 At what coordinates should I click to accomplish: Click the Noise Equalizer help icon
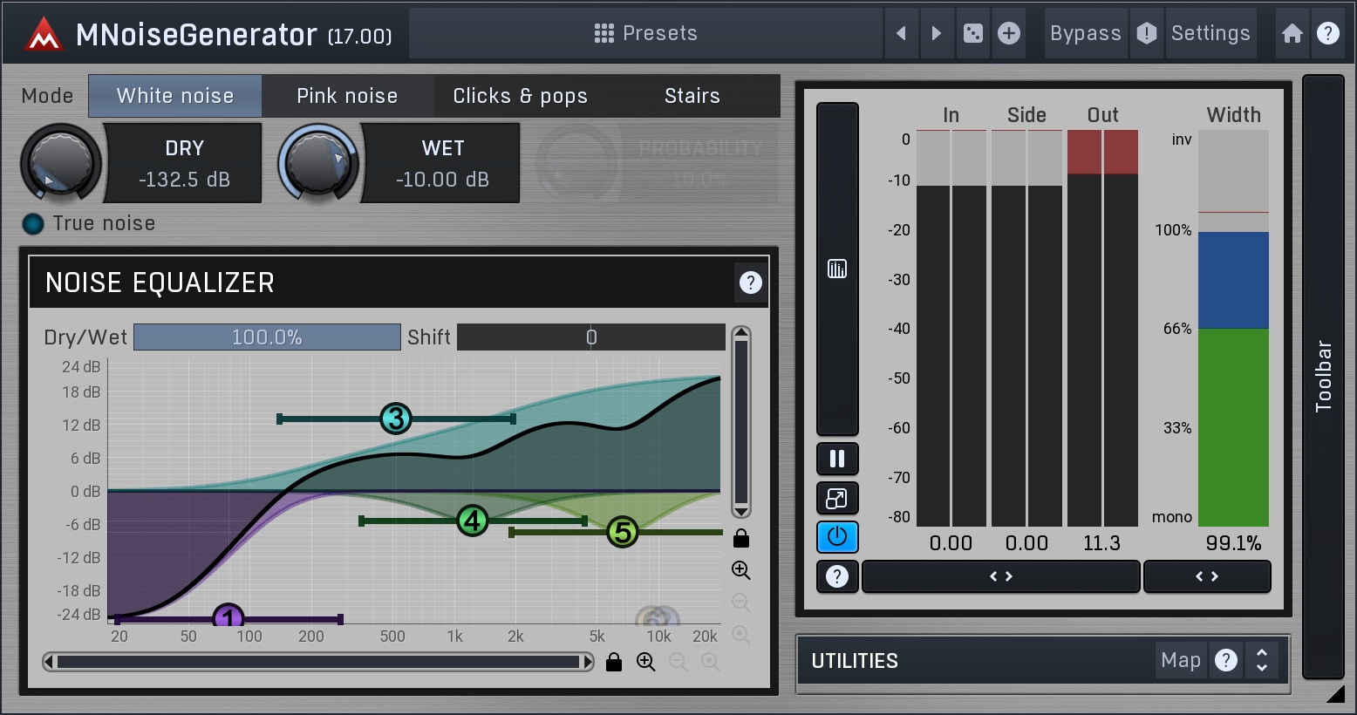[x=750, y=283]
